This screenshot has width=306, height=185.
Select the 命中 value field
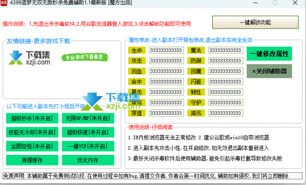166,82
